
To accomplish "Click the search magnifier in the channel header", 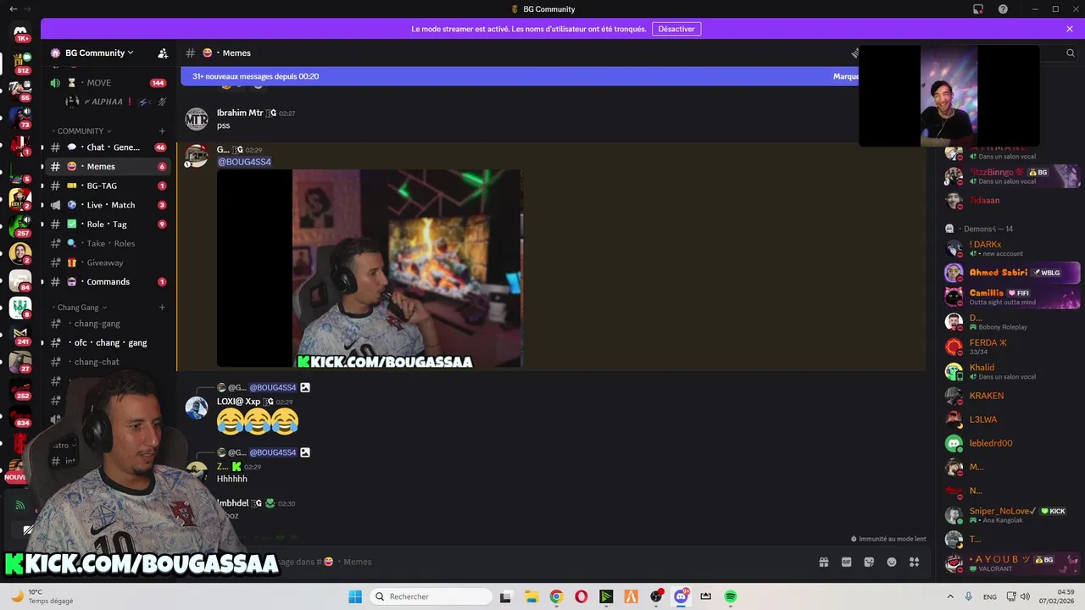I will pos(1070,53).
